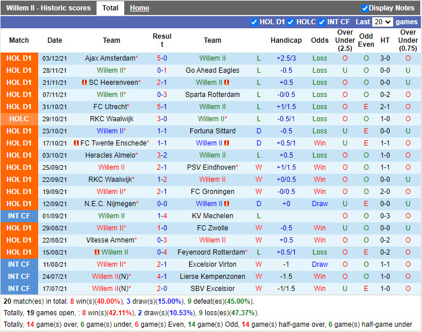Click the 1-4 result versus KV Mechelen

pyautogui.click(x=162, y=216)
